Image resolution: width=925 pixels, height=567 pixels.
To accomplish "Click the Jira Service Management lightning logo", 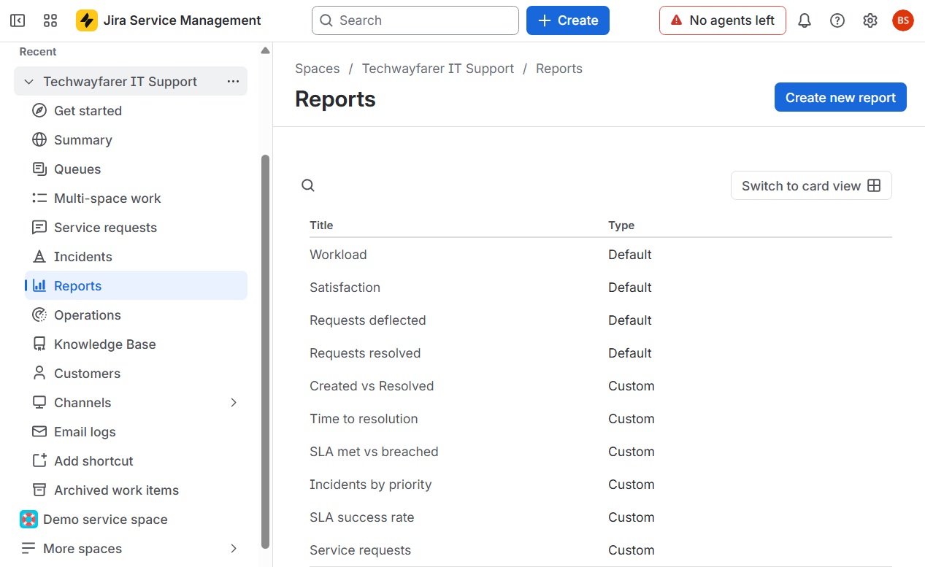I will click(x=87, y=20).
